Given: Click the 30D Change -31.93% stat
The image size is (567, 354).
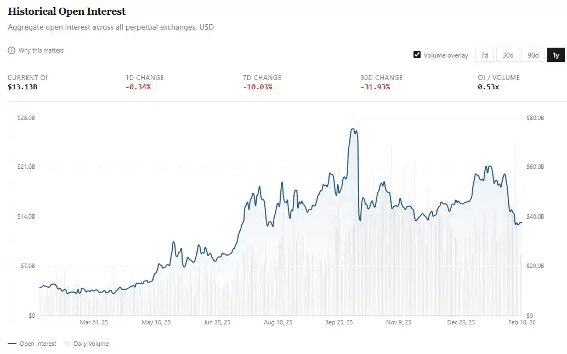Looking at the screenshot, I should tap(375, 87).
